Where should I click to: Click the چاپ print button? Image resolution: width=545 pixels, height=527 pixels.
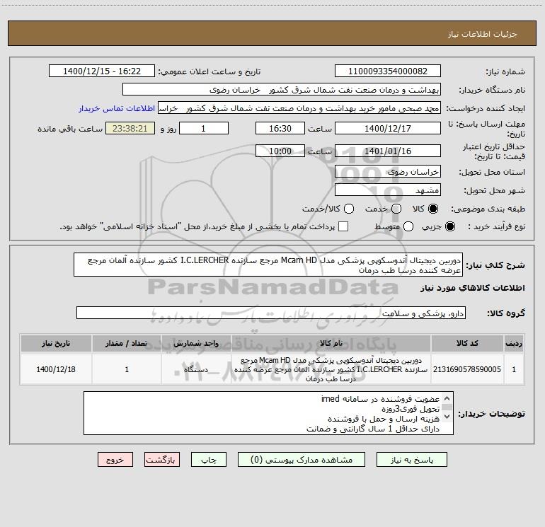(209, 460)
